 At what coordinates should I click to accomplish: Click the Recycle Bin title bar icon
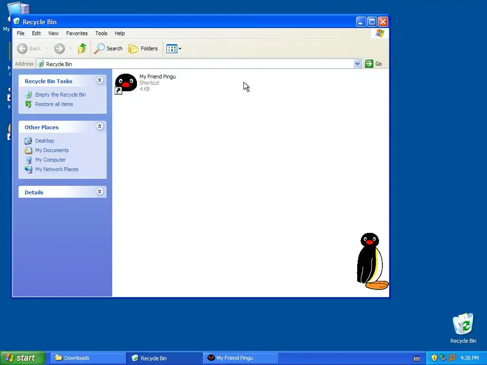(17, 21)
